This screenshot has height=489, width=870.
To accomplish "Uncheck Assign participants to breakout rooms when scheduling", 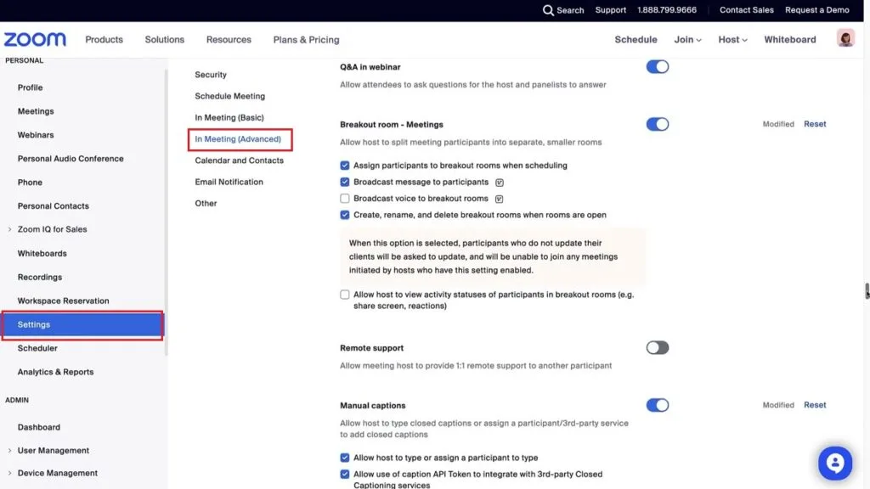I will point(345,166).
